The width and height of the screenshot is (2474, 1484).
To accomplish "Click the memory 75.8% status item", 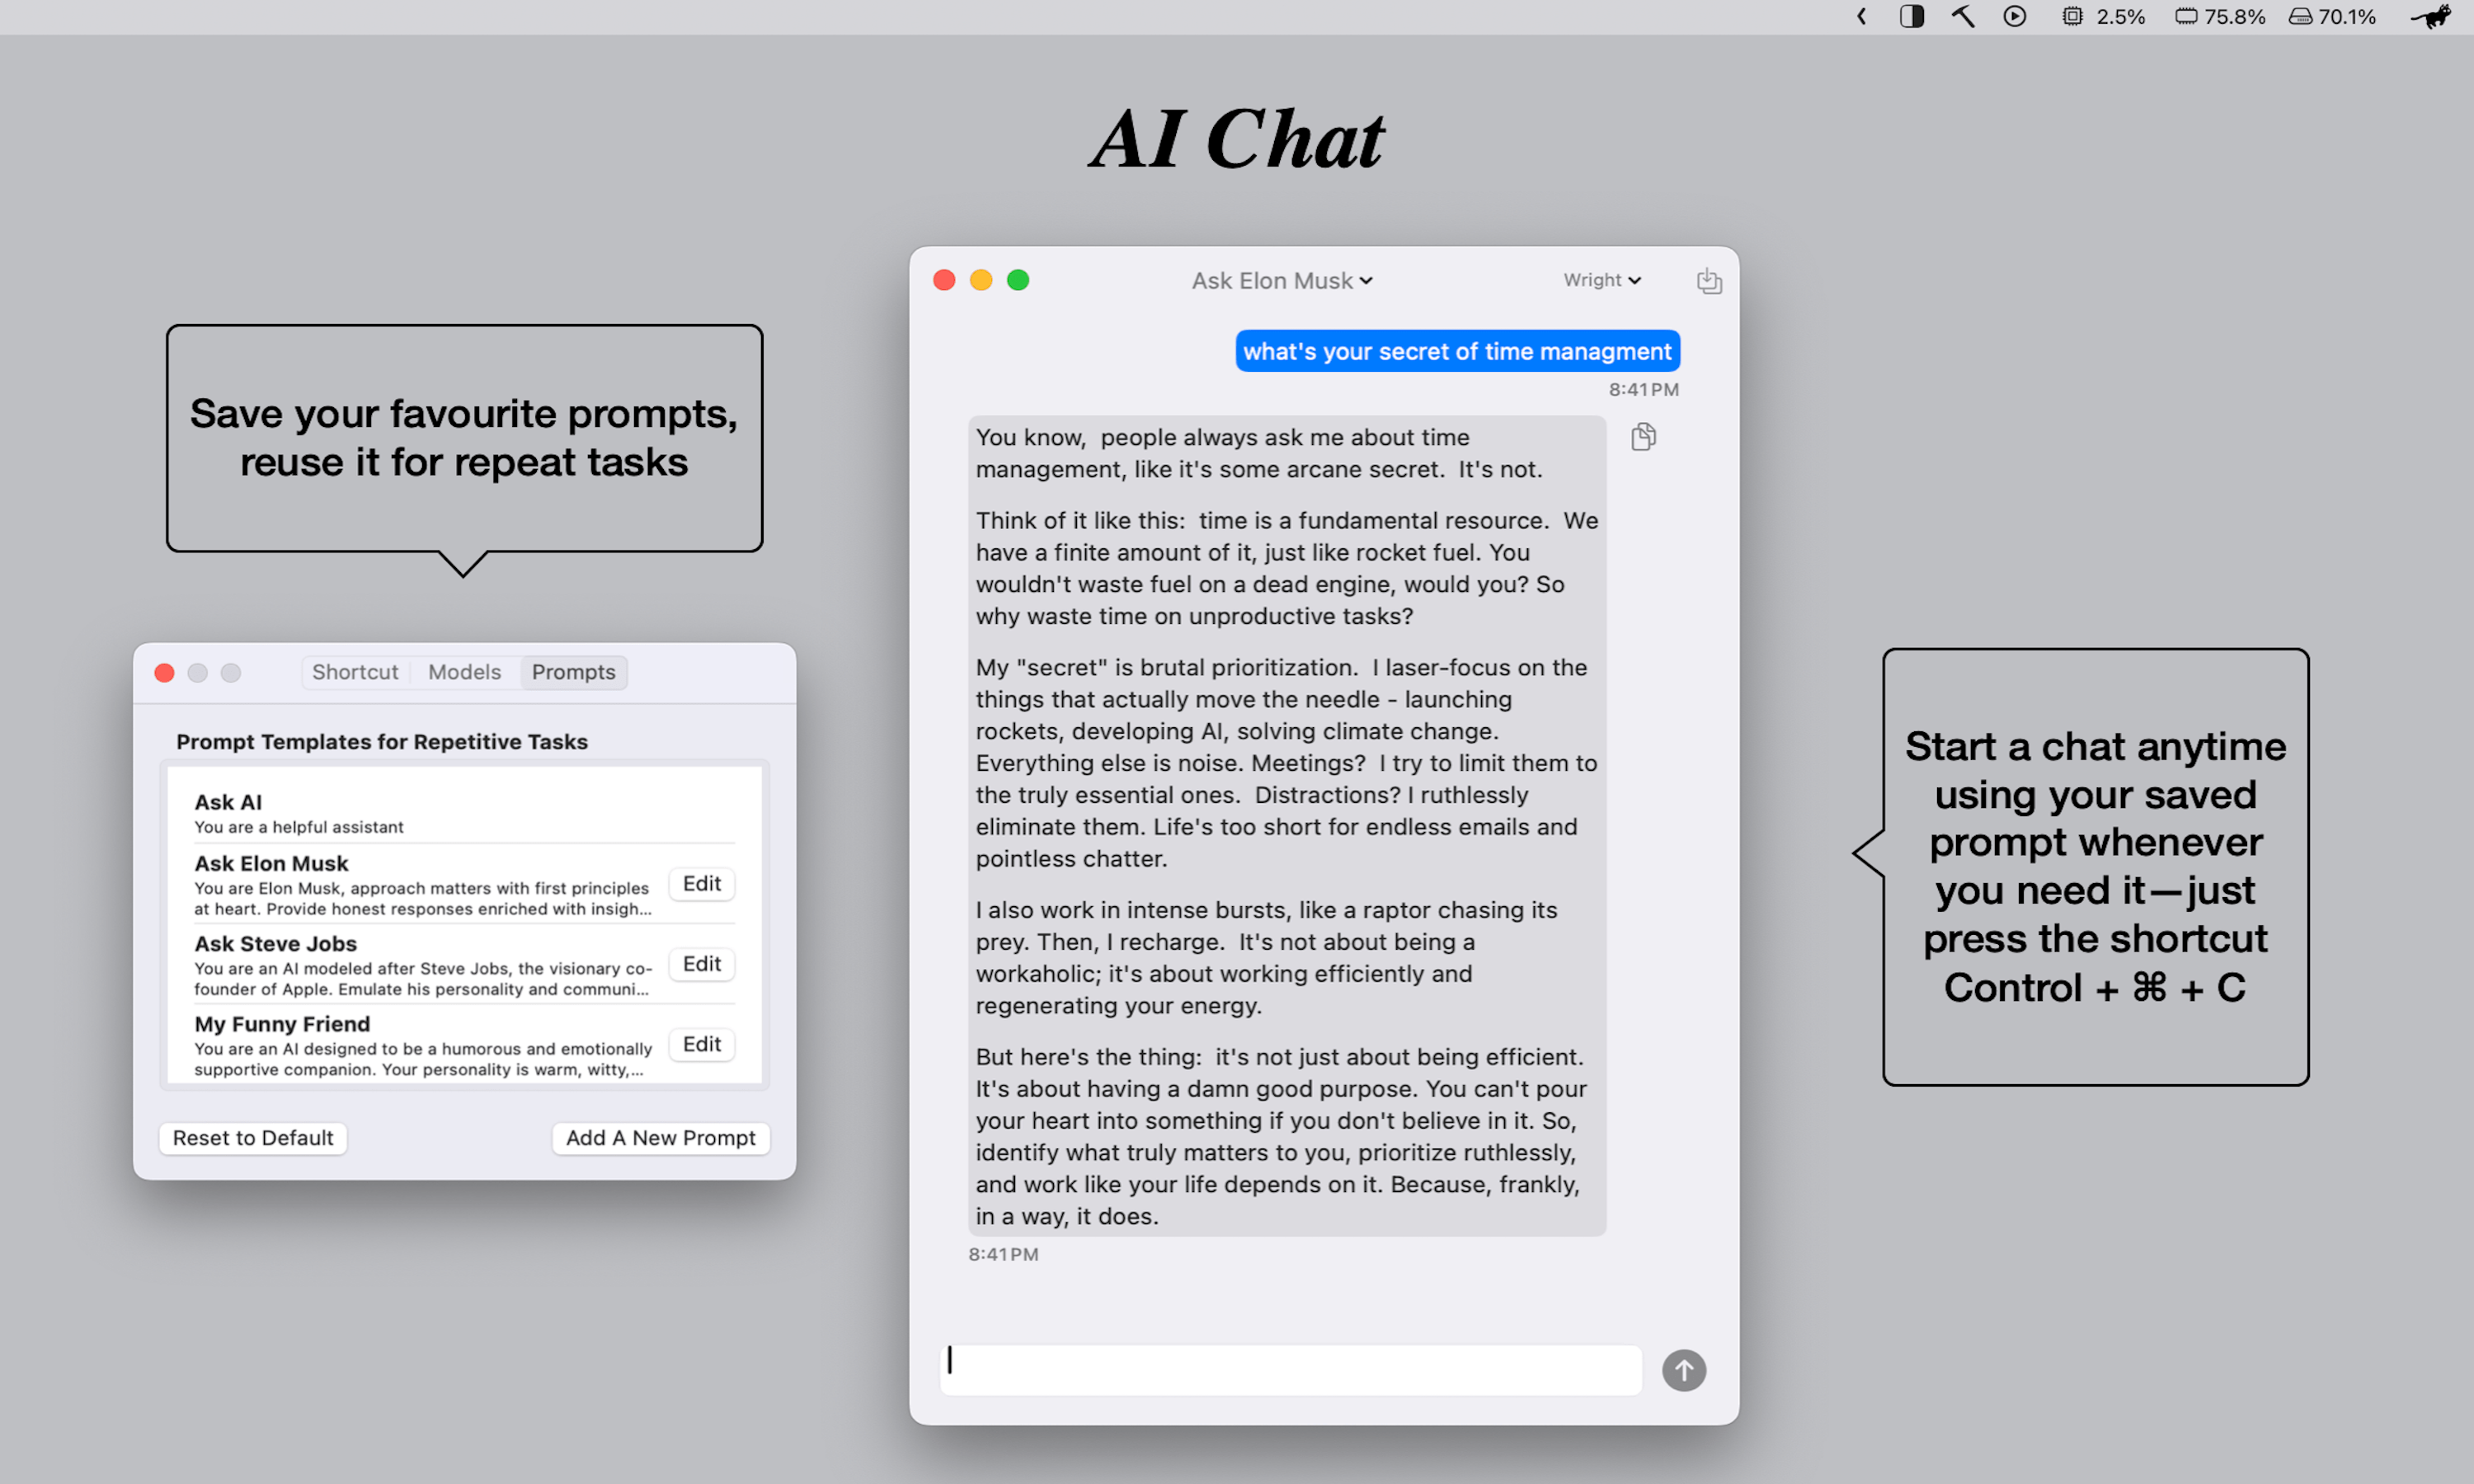I will point(2219,17).
